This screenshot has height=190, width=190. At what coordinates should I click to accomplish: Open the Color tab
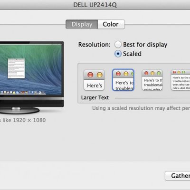coord(111,24)
